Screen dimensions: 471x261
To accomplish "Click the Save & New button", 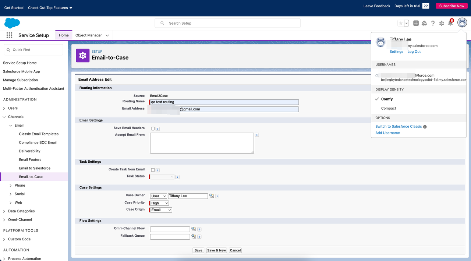I will pos(216,250).
